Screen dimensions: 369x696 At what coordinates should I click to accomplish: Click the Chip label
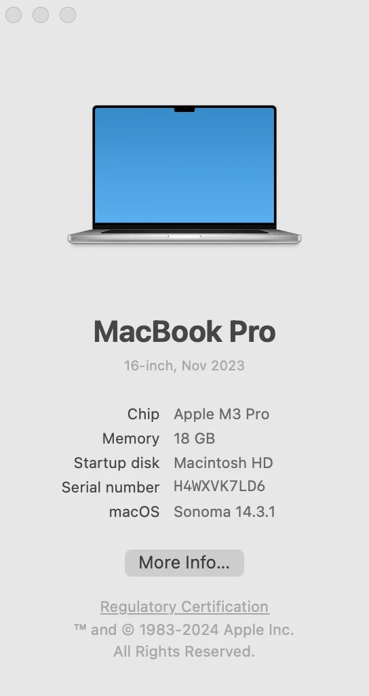point(143,414)
